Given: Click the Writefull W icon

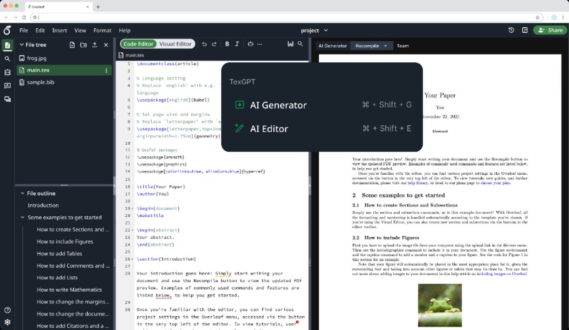Looking at the screenshot, I should click(x=290, y=44).
